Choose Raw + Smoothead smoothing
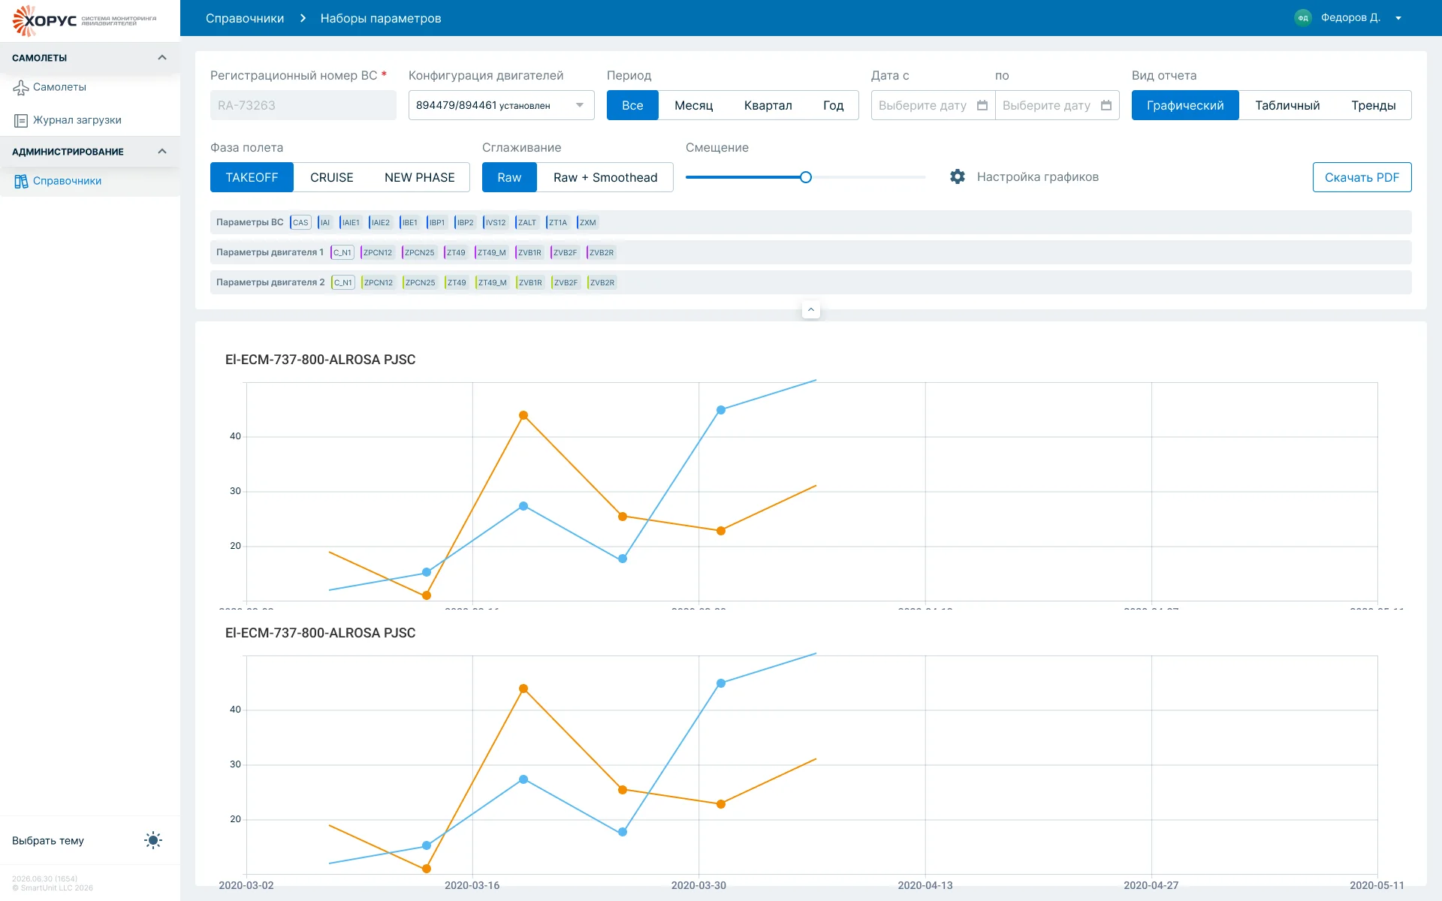Viewport: 1442px width, 901px height. pyautogui.click(x=605, y=177)
